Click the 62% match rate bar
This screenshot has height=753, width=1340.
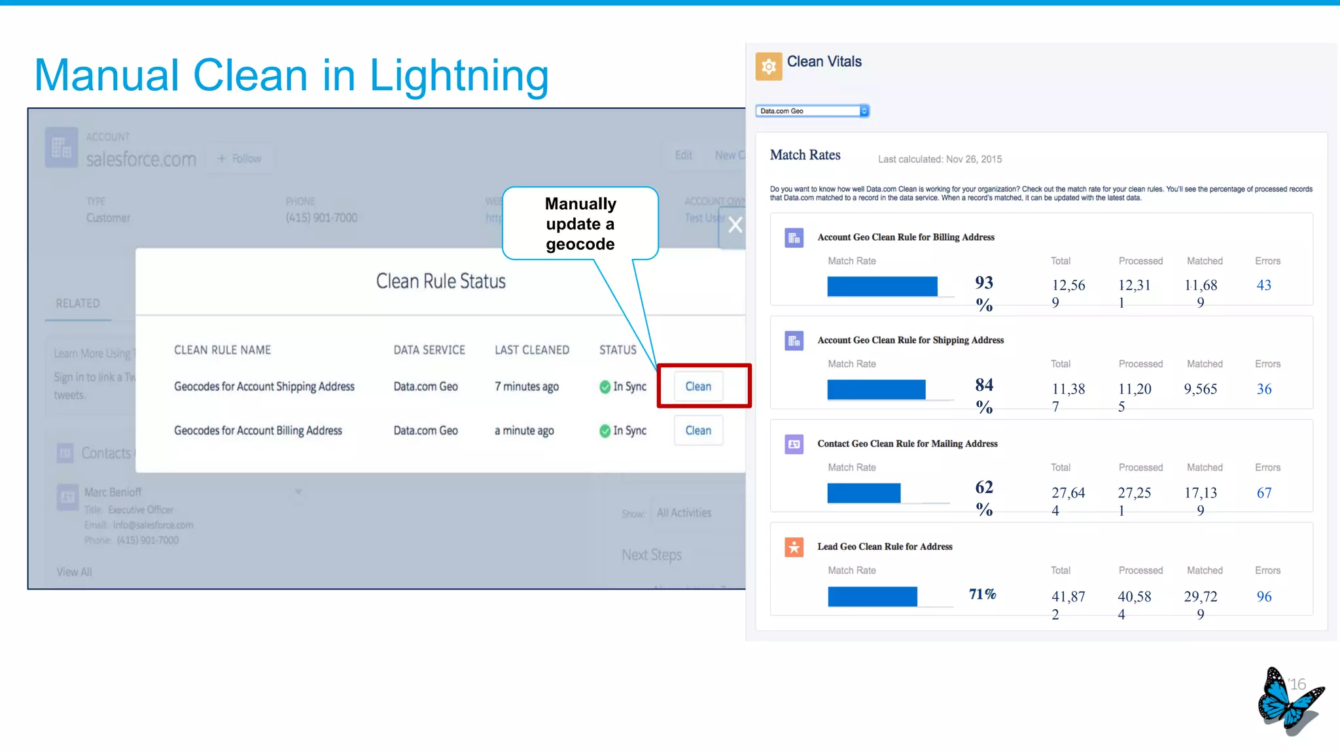[x=864, y=493]
